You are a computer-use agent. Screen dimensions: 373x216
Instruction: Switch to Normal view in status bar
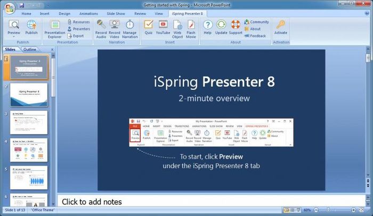point(287,211)
